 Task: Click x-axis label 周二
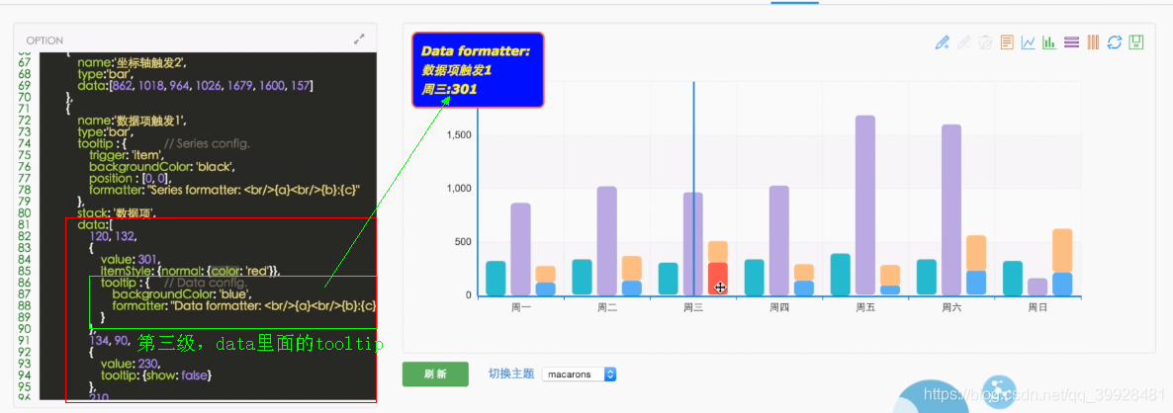coord(607,307)
